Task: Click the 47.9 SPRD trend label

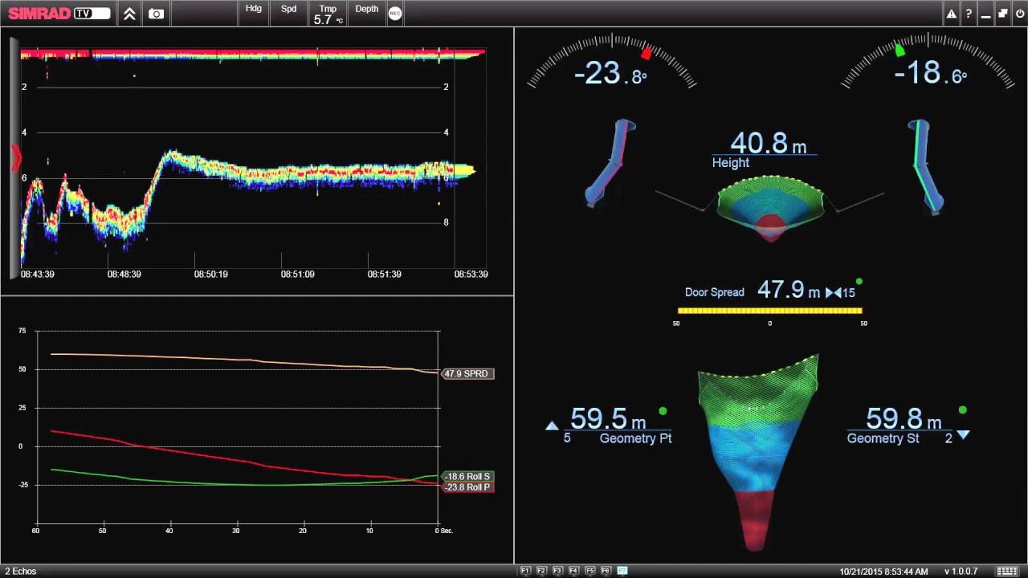Action: coord(467,373)
